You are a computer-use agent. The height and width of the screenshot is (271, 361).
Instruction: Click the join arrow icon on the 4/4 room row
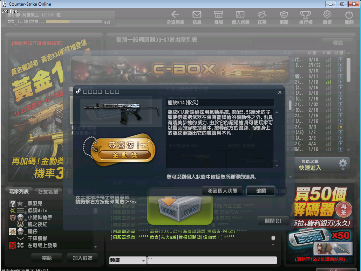(341, 144)
